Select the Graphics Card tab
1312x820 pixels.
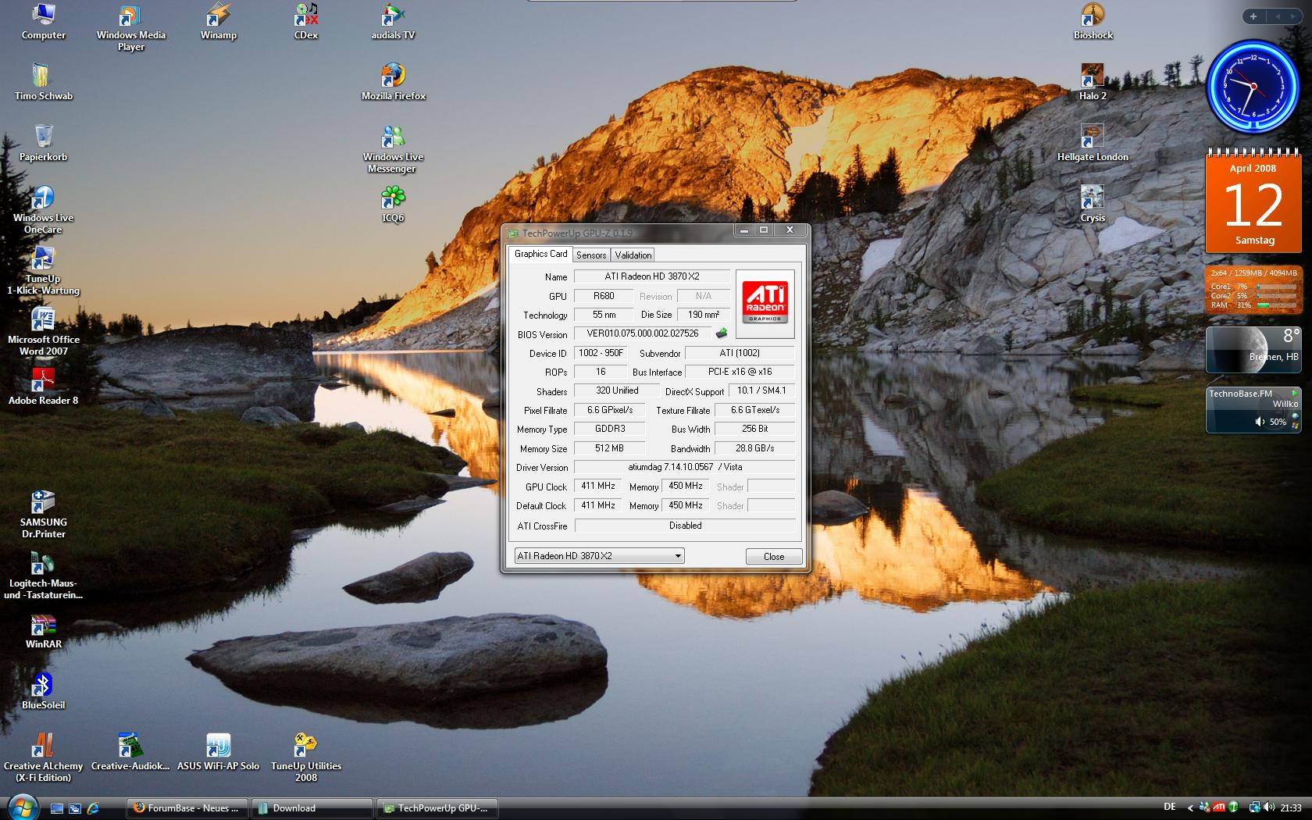[x=540, y=254]
